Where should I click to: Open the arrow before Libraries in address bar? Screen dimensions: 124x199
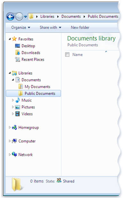click(x=37, y=17)
